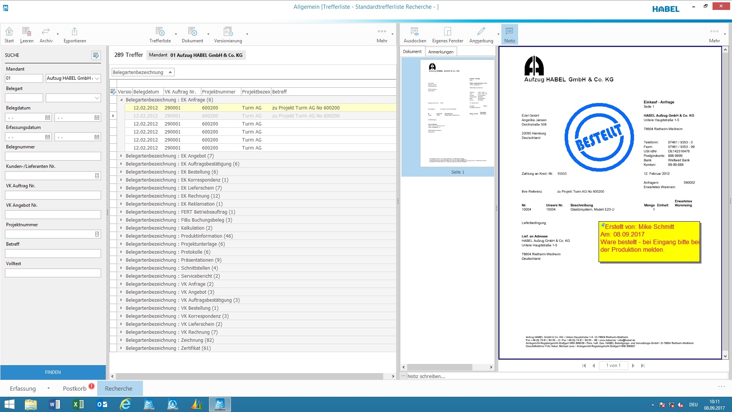Open the Postkorb tab
The height and width of the screenshot is (412, 732).
pos(75,388)
